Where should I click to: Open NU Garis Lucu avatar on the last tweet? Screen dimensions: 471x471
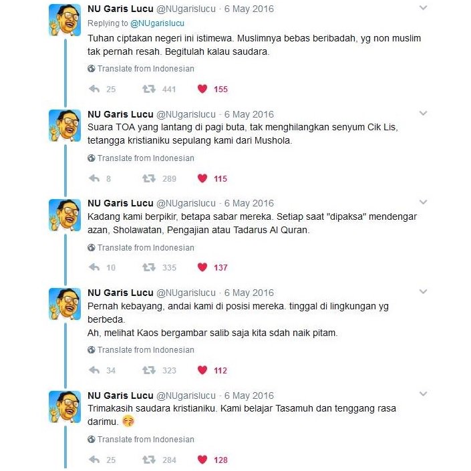[65, 407]
